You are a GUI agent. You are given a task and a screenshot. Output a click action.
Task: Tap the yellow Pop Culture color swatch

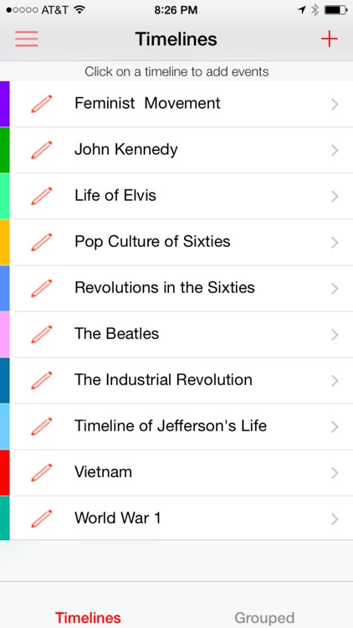[x=5, y=242]
